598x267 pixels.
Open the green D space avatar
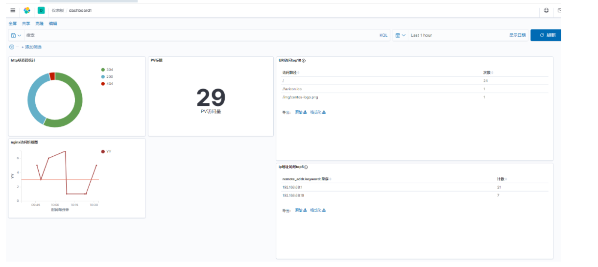41,10
